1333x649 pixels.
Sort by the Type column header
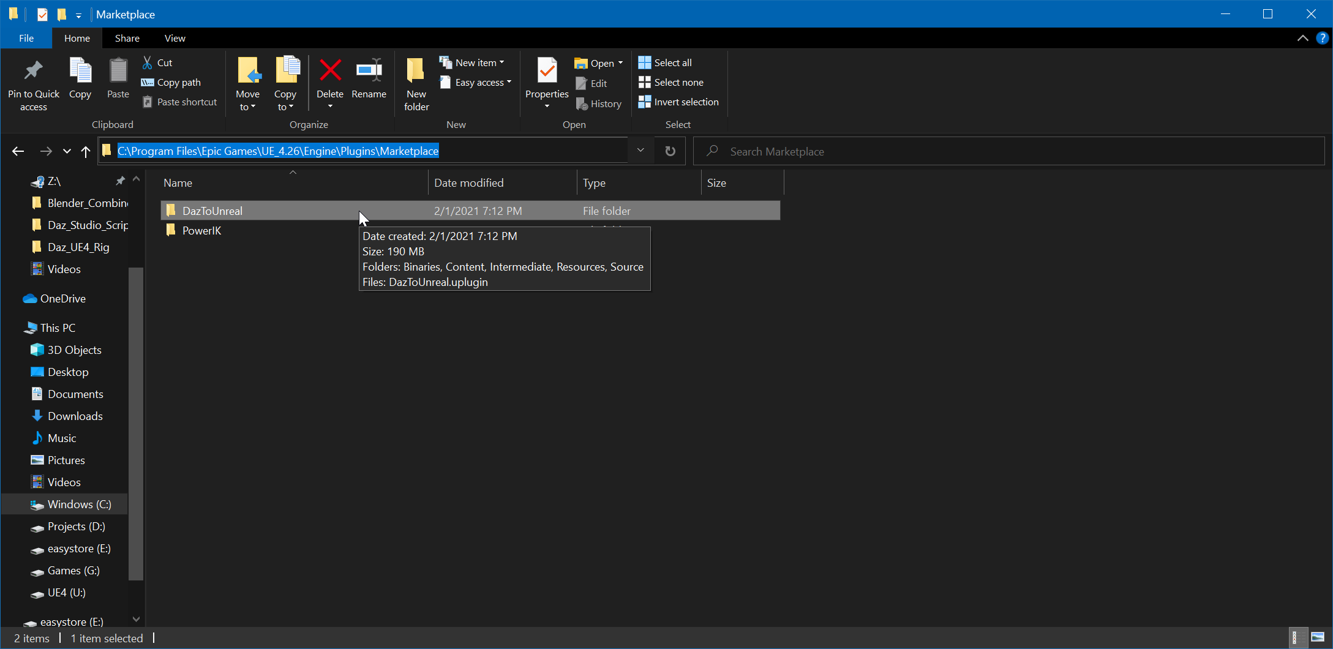639,182
